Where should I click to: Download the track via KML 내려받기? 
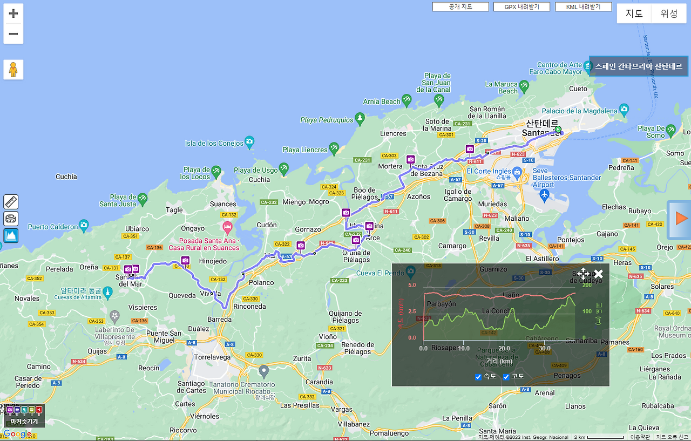coord(583,7)
